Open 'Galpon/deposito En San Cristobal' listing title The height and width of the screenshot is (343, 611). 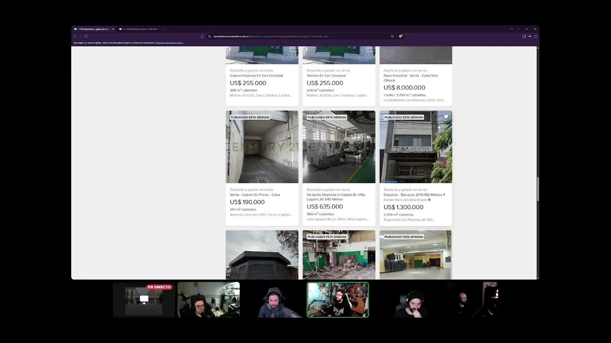click(x=256, y=75)
